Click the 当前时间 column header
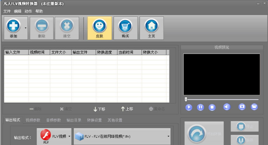This screenshot has width=268, height=145. pyautogui.click(x=129, y=52)
